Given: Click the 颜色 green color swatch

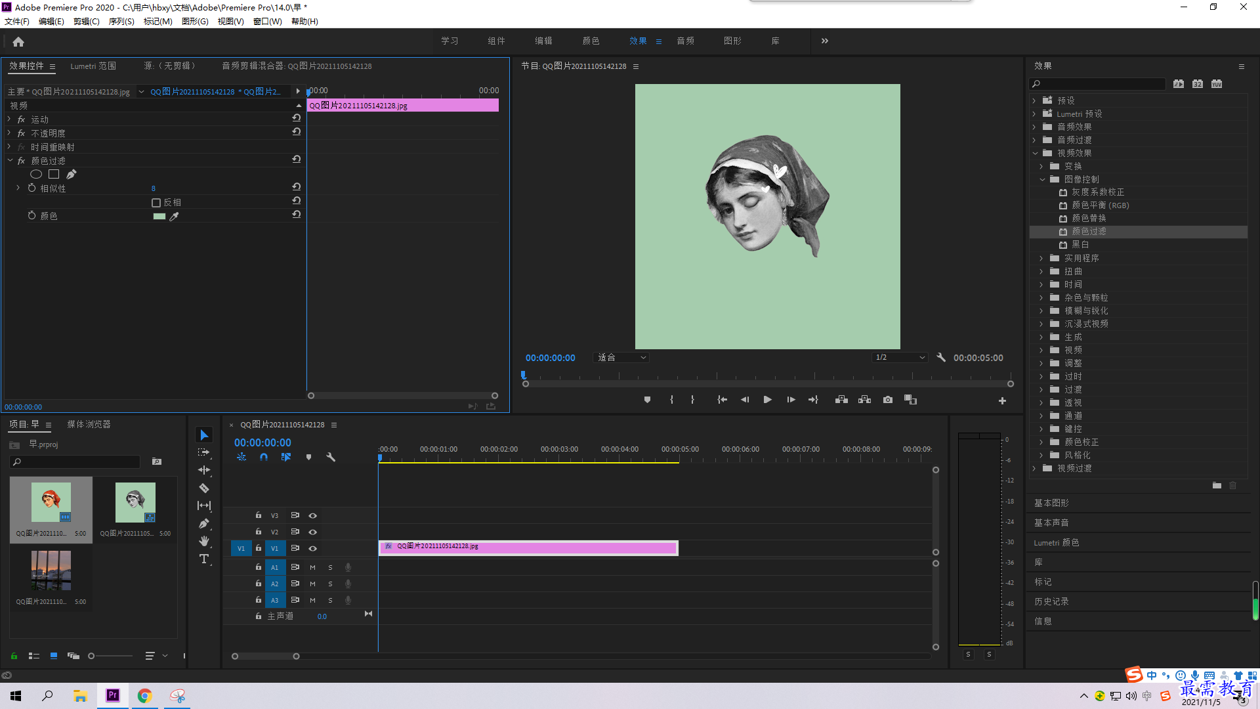Looking at the screenshot, I should (x=159, y=216).
